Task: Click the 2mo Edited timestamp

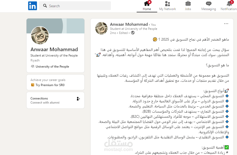Action: (119, 33)
